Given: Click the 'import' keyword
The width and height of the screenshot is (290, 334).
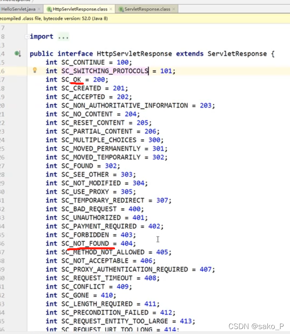Looking at the screenshot, I should [x=41, y=37].
